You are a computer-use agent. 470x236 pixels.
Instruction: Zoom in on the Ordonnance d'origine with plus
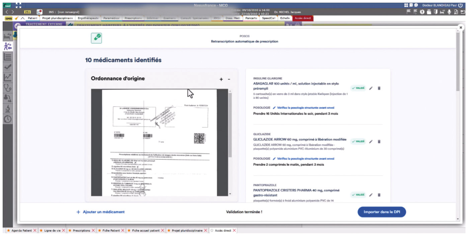pos(221,79)
